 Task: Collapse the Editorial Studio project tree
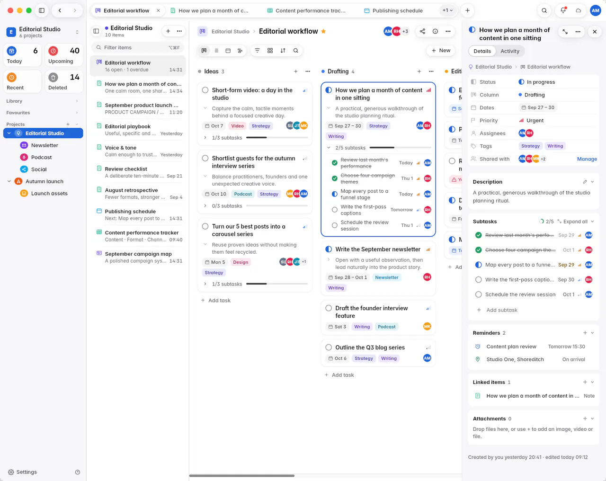[9, 134]
